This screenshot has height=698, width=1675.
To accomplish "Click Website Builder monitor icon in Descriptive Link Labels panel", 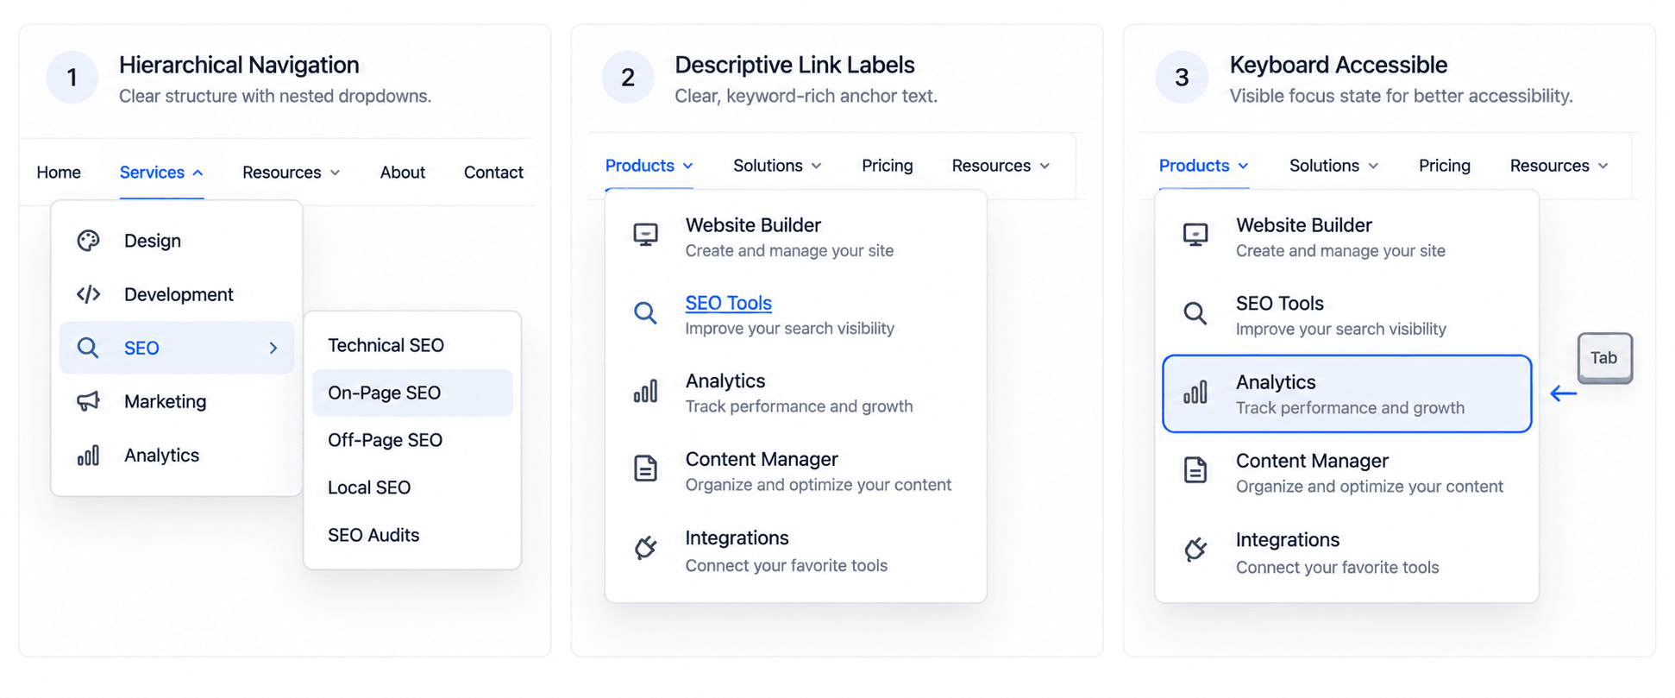I will click(x=645, y=235).
